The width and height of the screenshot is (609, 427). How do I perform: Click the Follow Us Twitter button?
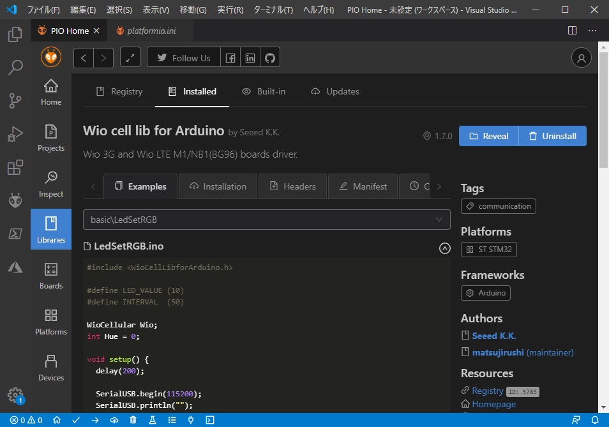(x=184, y=58)
